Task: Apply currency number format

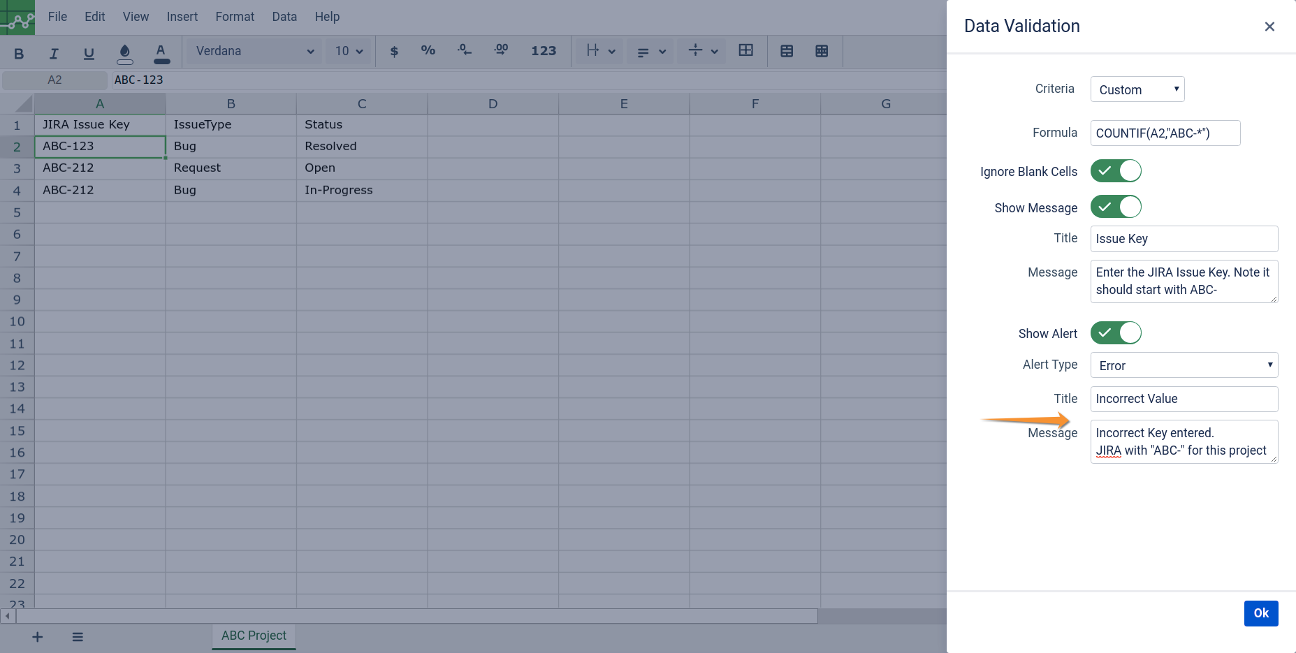Action: [394, 51]
